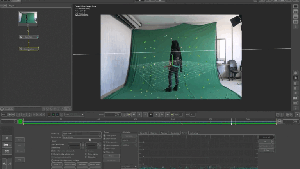The image size is (300, 169).
Task: Step one frame forward
Action: [x=162, y=115]
